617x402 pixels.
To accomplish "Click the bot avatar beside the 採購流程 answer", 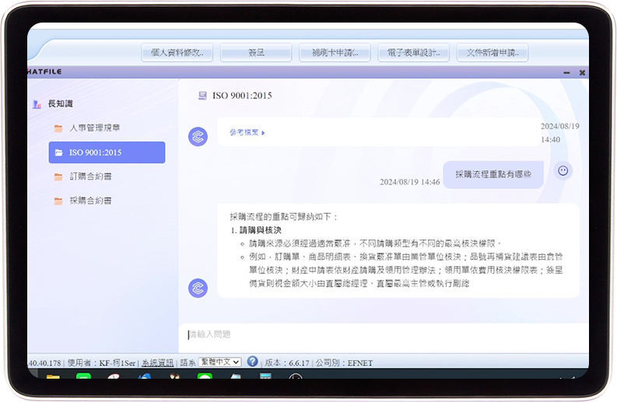I will point(198,288).
